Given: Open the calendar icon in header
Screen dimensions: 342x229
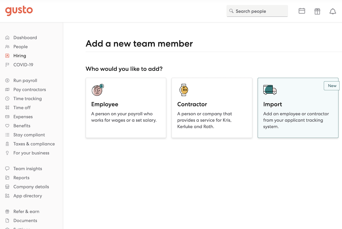Looking at the screenshot, I should click(302, 11).
